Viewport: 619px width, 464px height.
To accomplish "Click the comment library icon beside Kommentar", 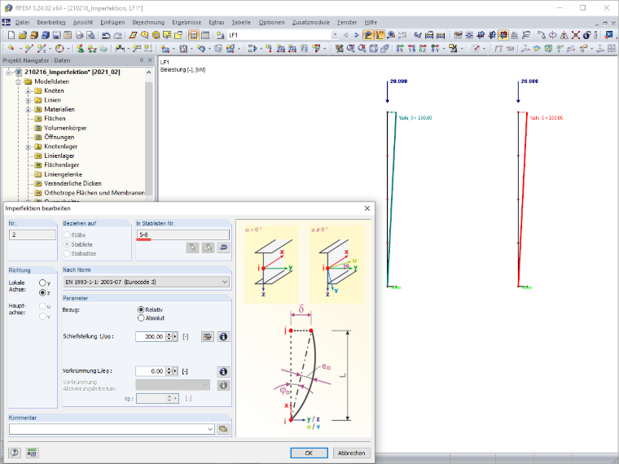I will [223, 429].
